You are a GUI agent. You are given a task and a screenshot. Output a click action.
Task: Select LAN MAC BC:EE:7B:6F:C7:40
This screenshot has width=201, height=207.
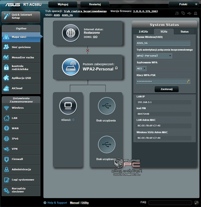149,125
